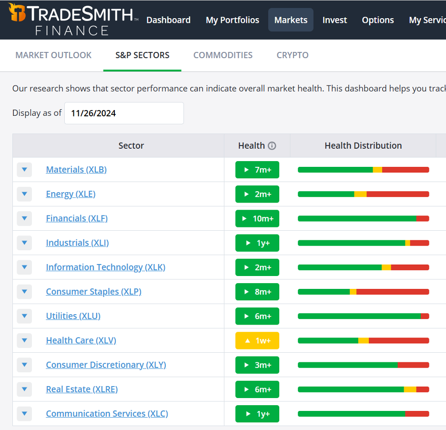Open My Portfolios in the top nav
The height and width of the screenshot is (430, 446).
click(233, 20)
